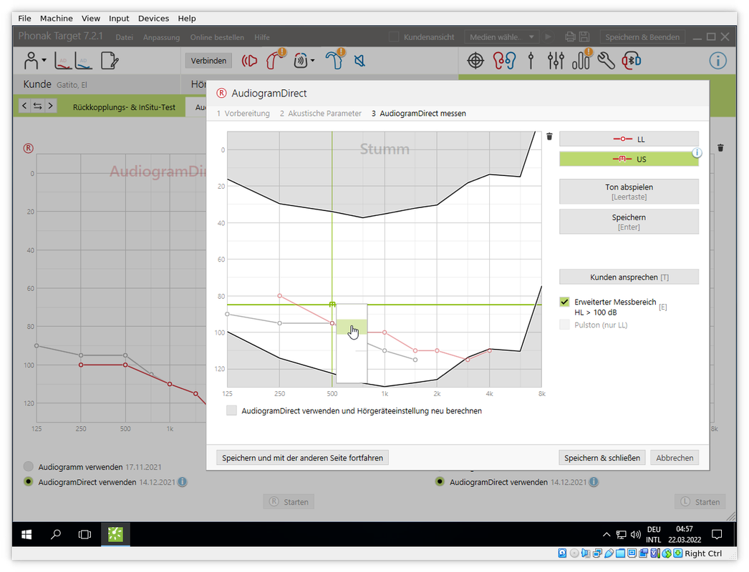
Task: Open the Datei menu
Action: [124, 37]
